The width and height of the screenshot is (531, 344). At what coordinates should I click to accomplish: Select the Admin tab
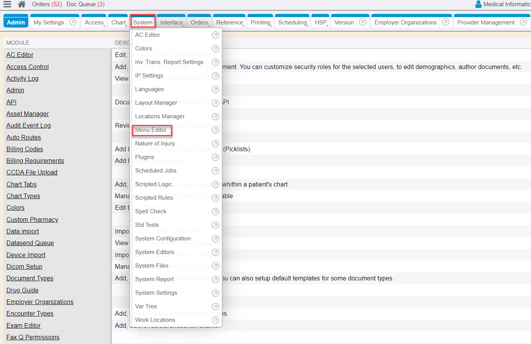pos(16,22)
